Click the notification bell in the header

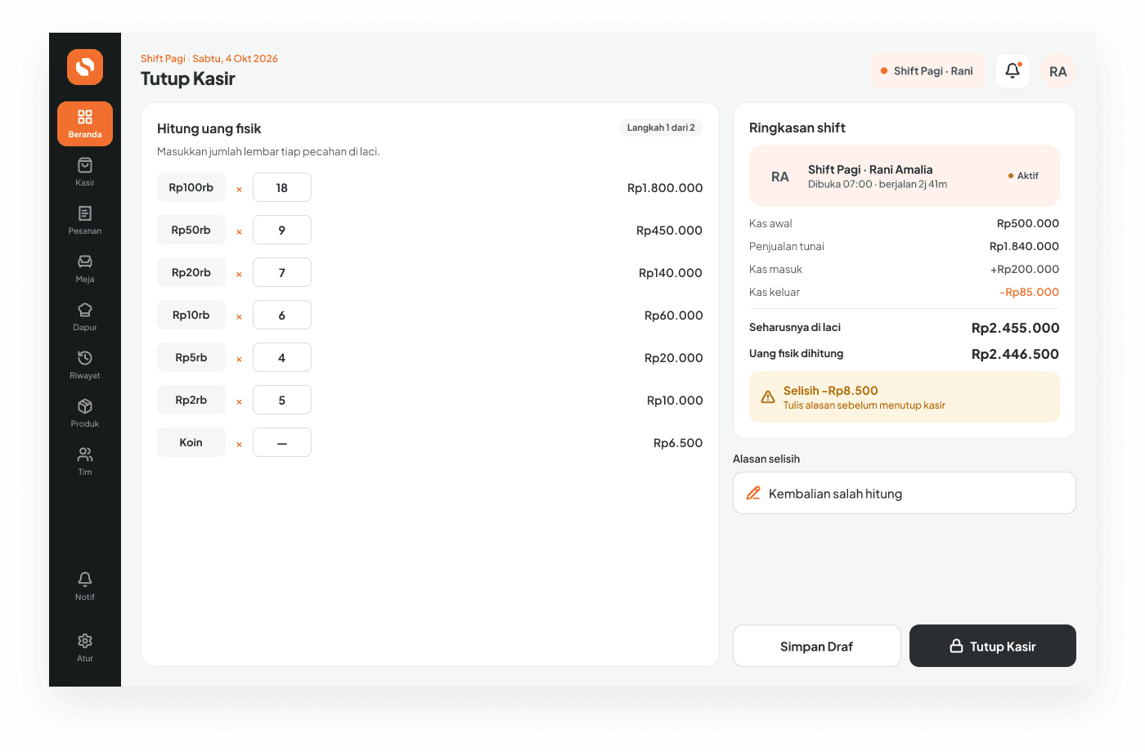tap(1013, 71)
